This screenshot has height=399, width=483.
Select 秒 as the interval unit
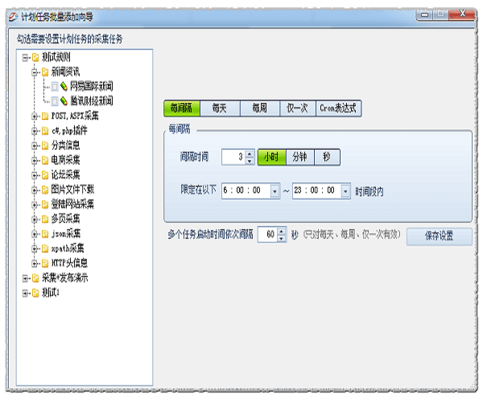(326, 157)
